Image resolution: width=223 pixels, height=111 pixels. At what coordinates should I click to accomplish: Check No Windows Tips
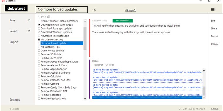click(x=39, y=47)
